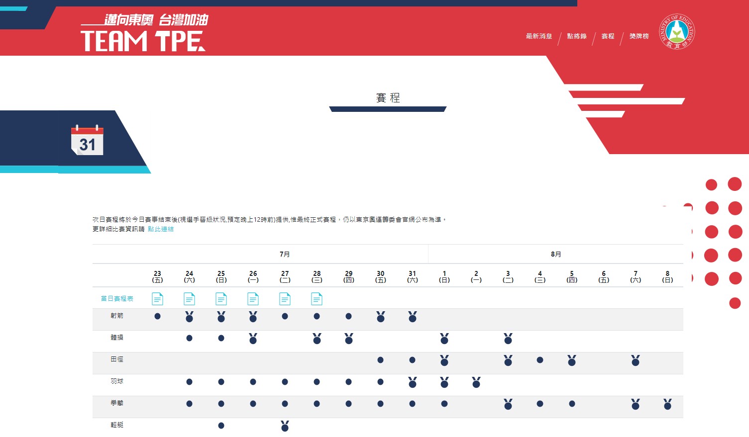Open the July 26 daily schedule document
This screenshot has height=437, width=749.
point(253,299)
